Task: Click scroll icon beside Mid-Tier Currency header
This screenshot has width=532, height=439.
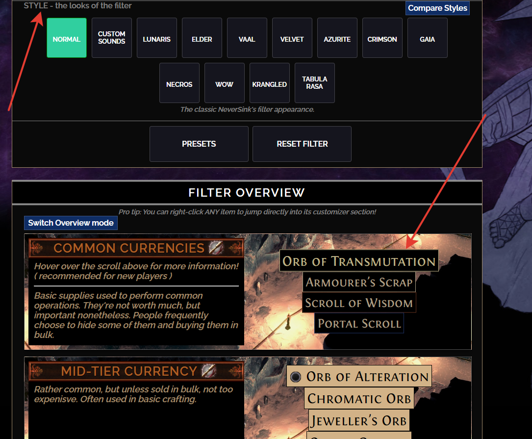Action: 208,371
